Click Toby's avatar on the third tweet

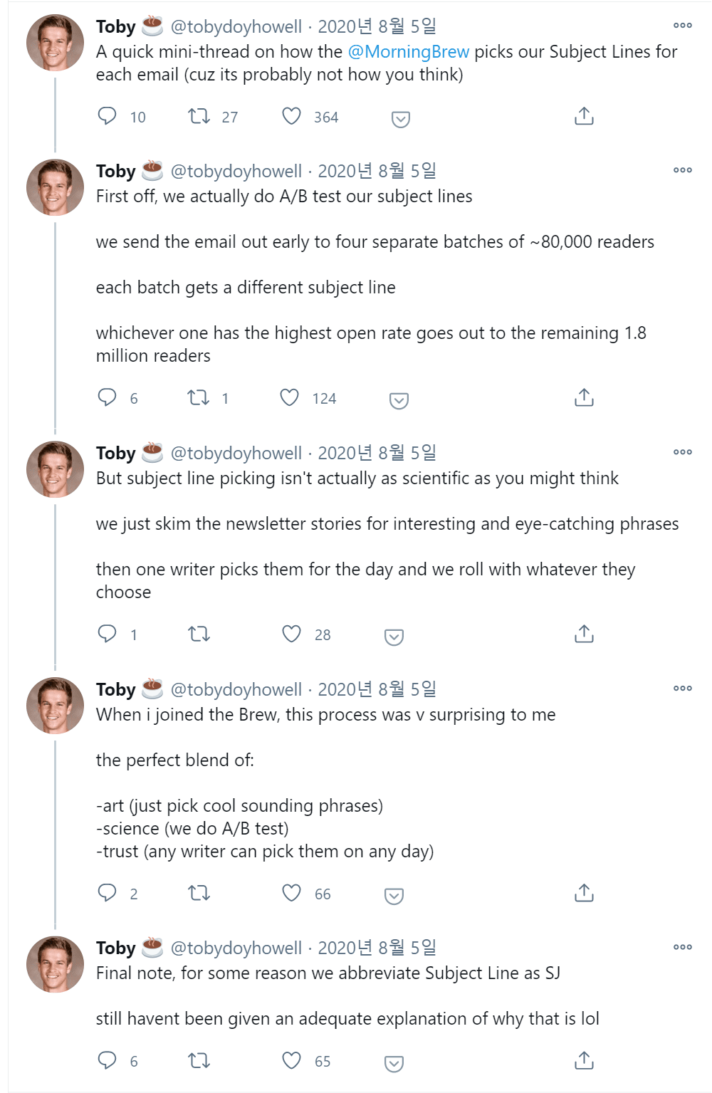pyautogui.click(x=55, y=469)
